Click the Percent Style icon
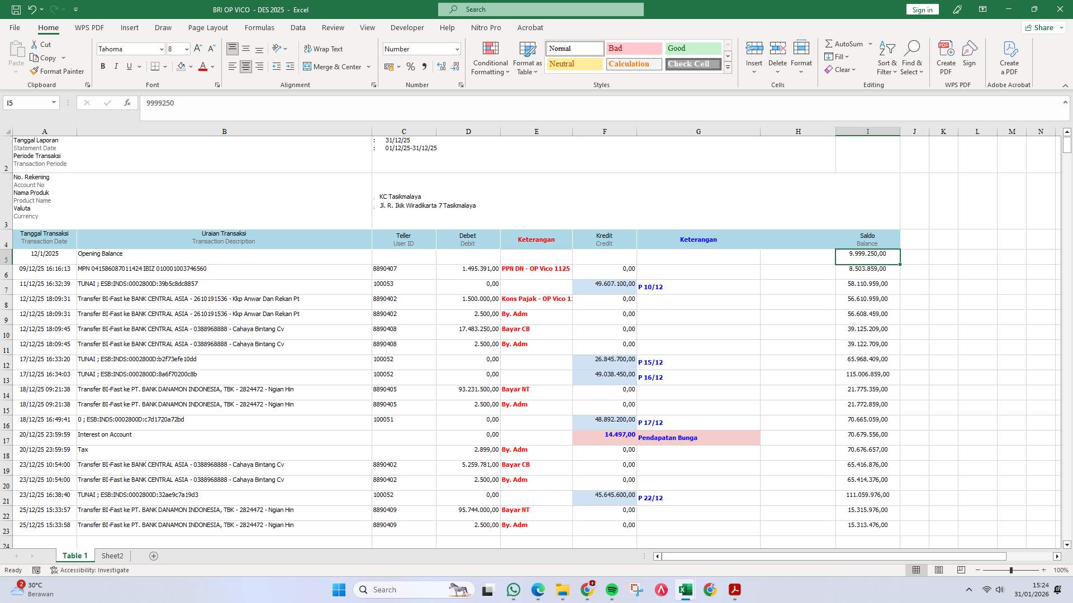Viewport: 1073px width, 603px height. coord(411,66)
